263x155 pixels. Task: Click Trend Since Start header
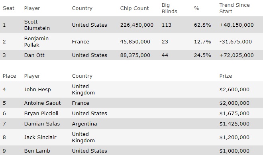tap(234, 8)
